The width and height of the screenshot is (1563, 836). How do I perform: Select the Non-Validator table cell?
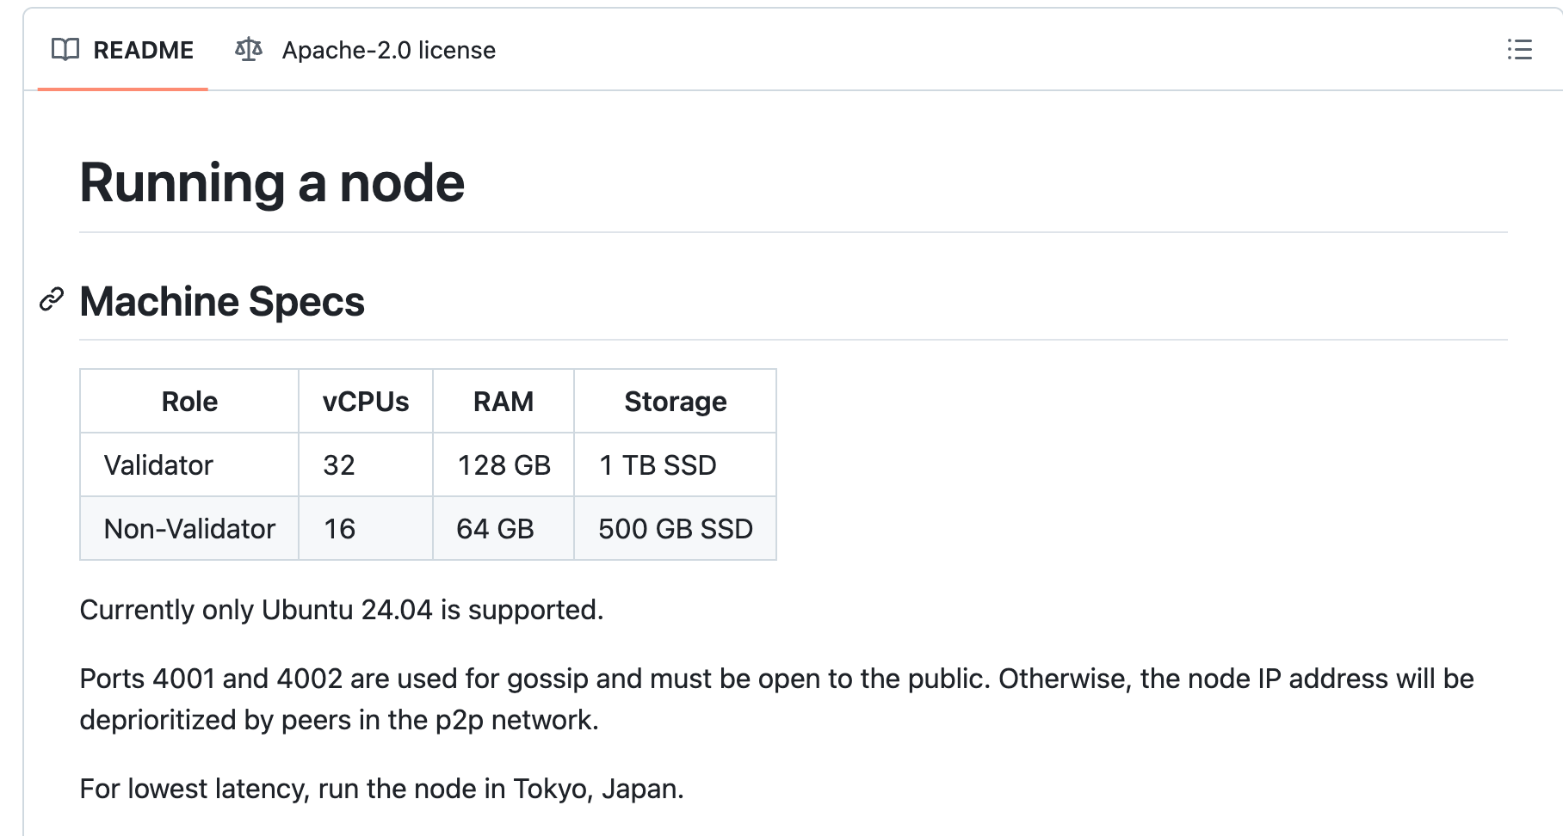(189, 528)
